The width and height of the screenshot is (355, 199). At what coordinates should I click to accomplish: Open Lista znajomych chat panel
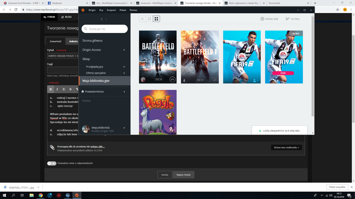coord(279,131)
